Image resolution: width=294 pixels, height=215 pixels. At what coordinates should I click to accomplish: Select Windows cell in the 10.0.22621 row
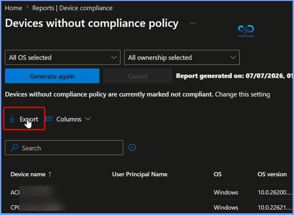pyautogui.click(x=226, y=207)
